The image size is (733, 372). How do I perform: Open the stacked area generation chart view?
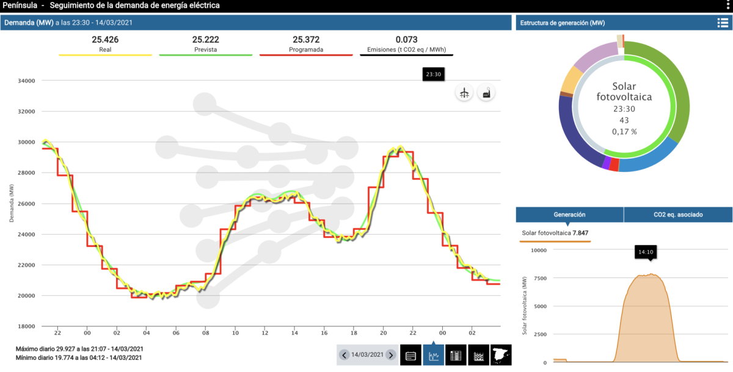(x=478, y=355)
